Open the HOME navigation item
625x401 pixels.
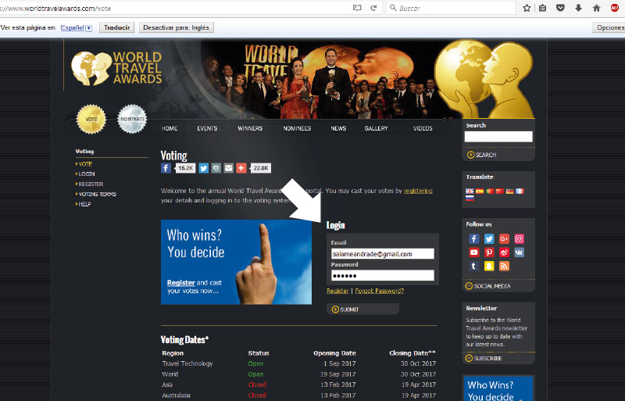(x=170, y=128)
